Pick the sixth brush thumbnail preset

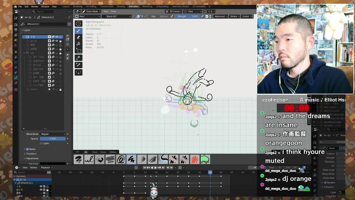(x=131, y=159)
